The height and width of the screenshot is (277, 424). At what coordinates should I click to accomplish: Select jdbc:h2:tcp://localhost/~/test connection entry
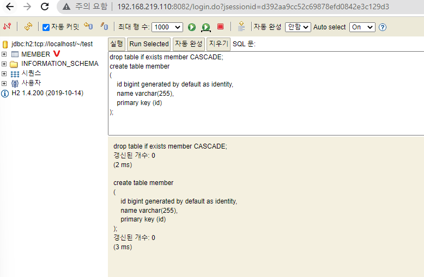point(52,44)
